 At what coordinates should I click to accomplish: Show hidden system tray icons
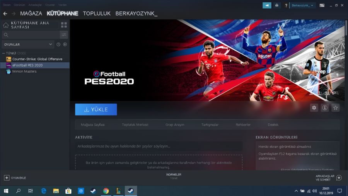296,191
